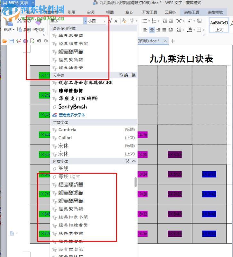Toggle align left
The image size is (233, 257).
pos(145,30)
